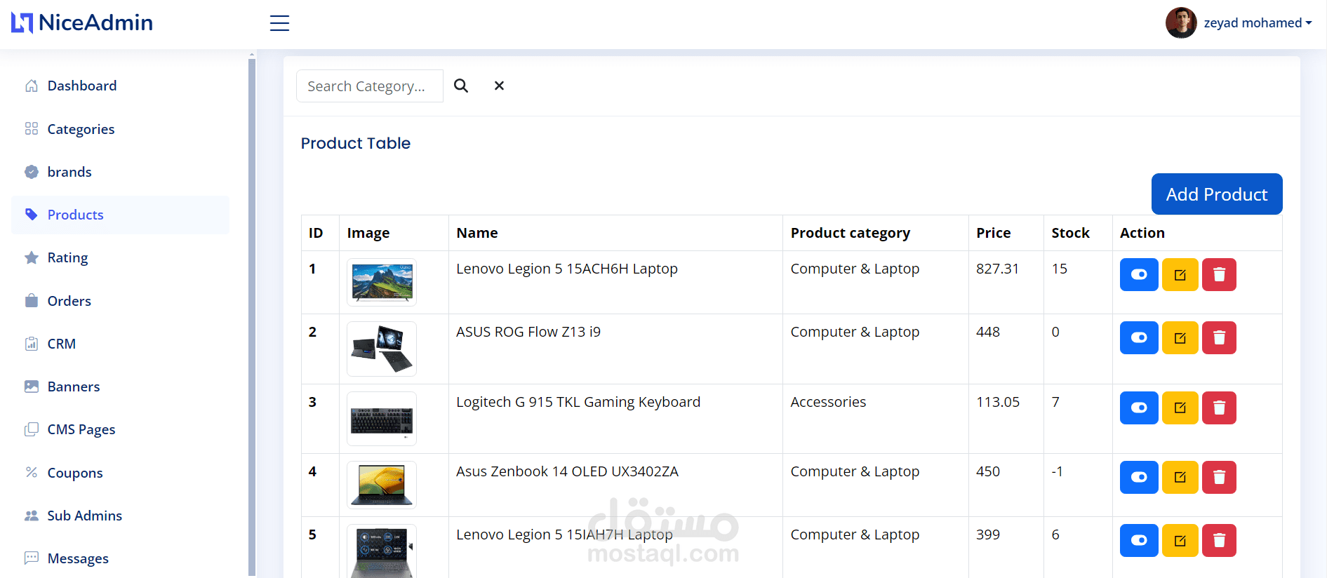Click the Sub Admins people icon
The image size is (1327, 578).
(32, 516)
